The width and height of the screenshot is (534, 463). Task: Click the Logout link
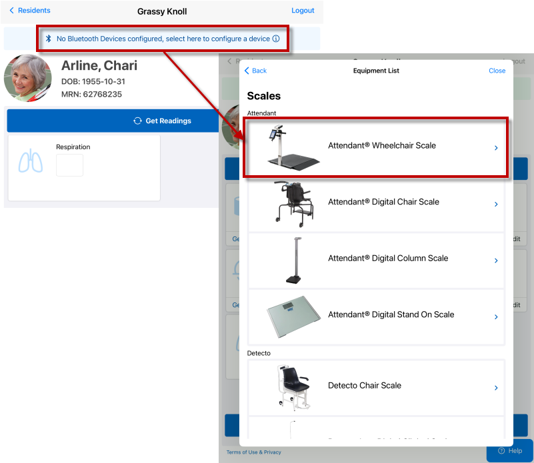click(303, 11)
